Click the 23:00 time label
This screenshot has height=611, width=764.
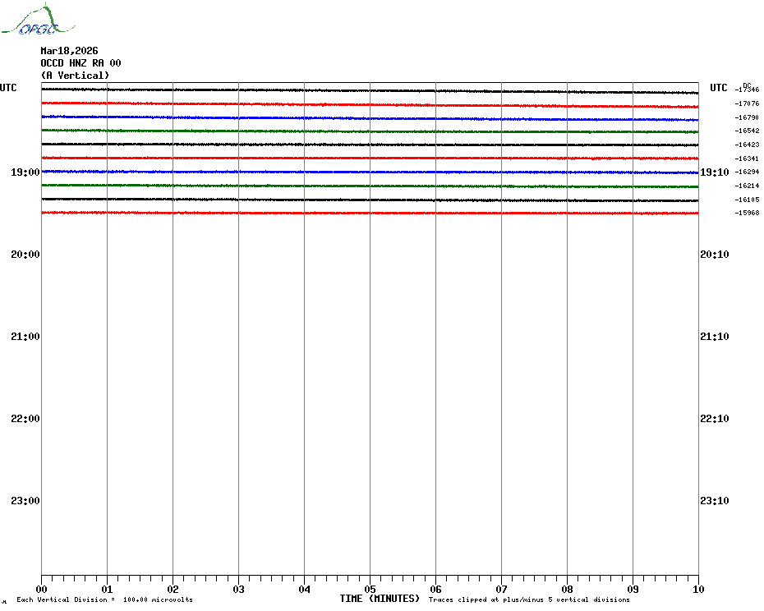25,501
